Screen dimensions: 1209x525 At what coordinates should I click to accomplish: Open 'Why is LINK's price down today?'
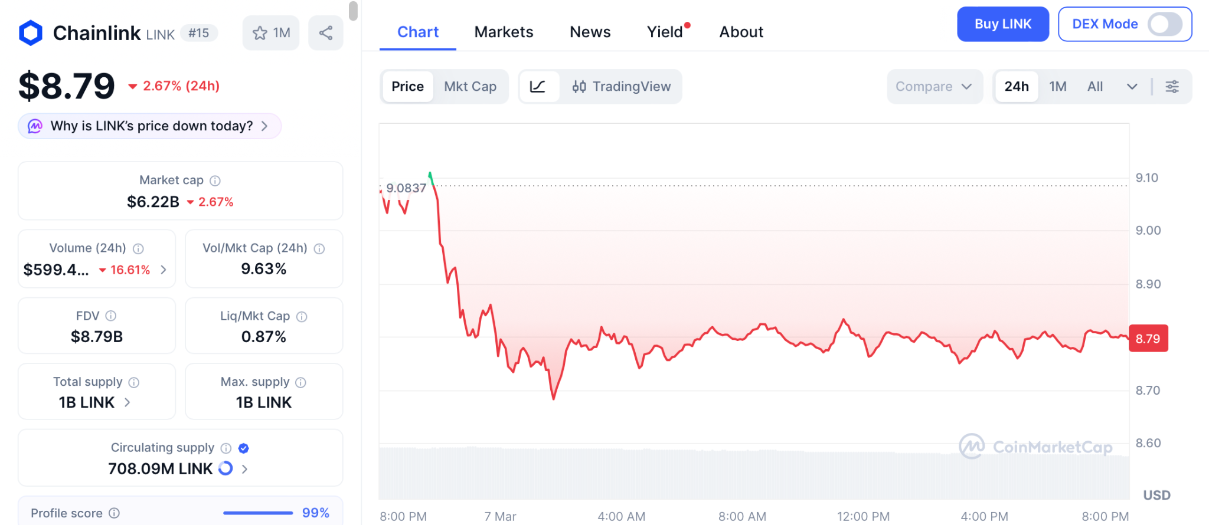[150, 126]
